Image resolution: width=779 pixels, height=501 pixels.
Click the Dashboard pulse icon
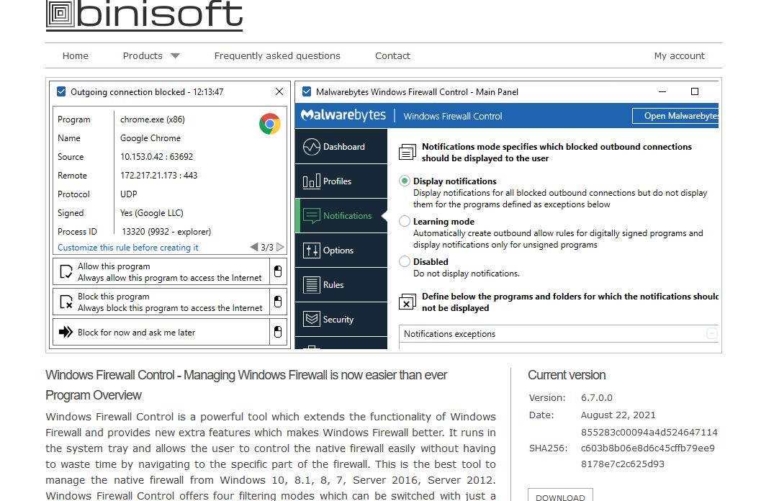pyautogui.click(x=312, y=146)
